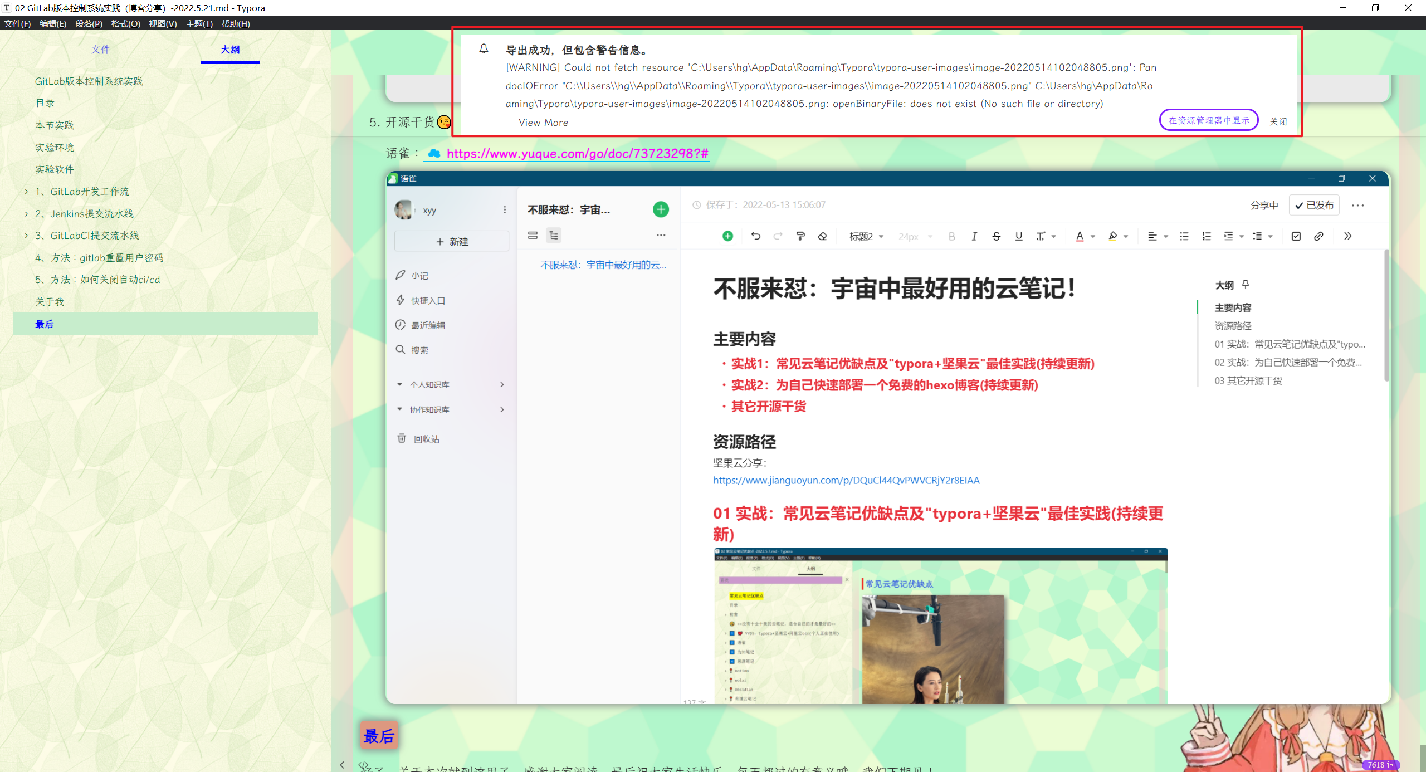Click the numbered list icon
Image resolution: width=1426 pixels, height=772 pixels.
[1207, 236]
